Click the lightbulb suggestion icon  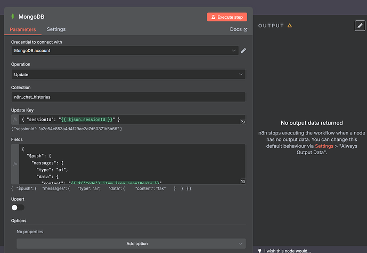click(259, 251)
